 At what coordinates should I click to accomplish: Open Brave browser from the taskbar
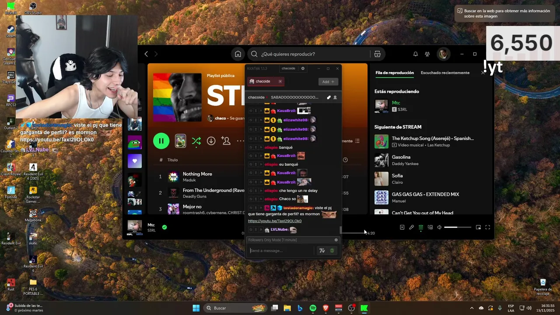click(x=325, y=308)
